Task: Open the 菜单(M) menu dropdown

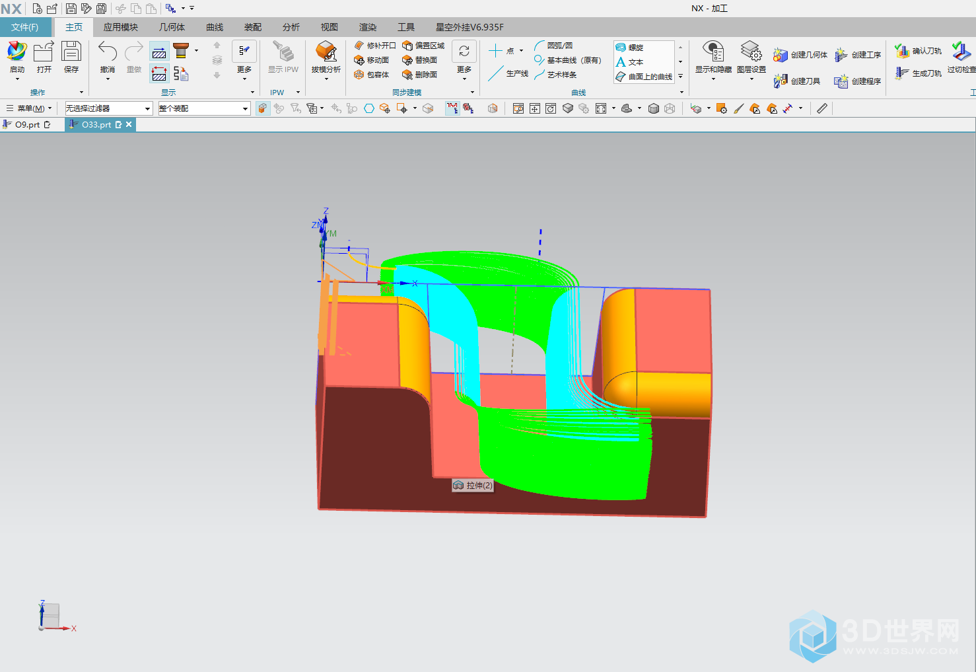Action: pos(29,108)
